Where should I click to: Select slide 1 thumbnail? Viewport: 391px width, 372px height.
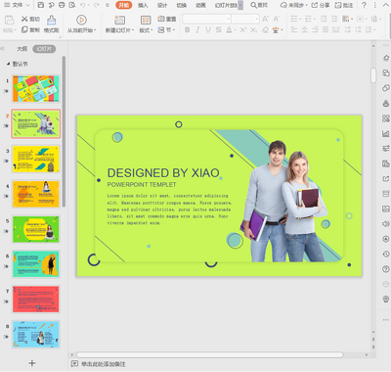coord(36,88)
